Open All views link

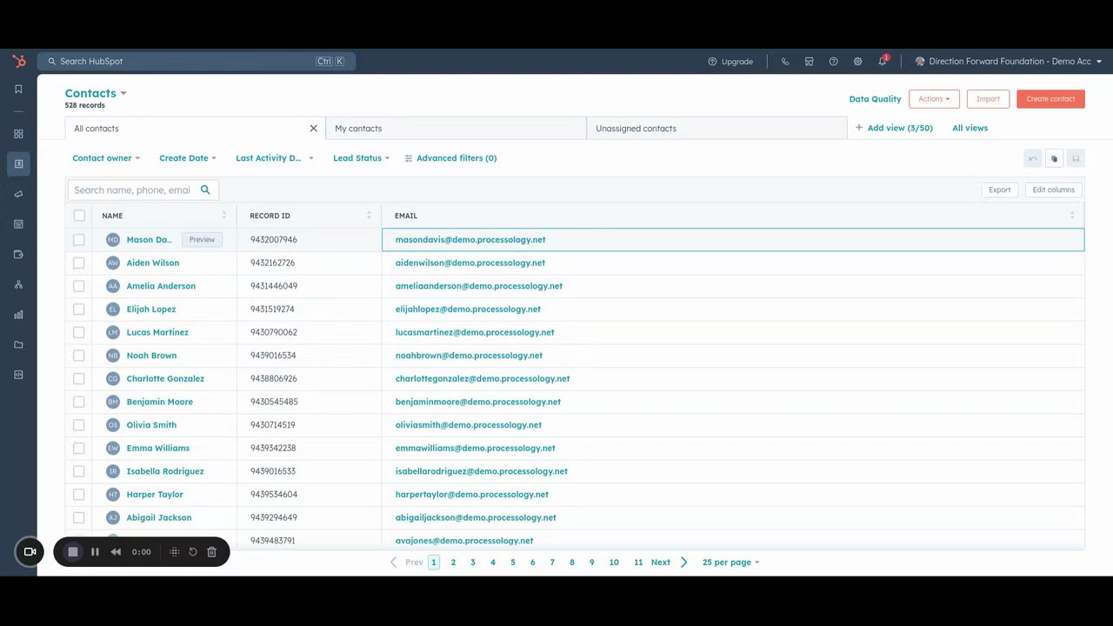pos(970,128)
